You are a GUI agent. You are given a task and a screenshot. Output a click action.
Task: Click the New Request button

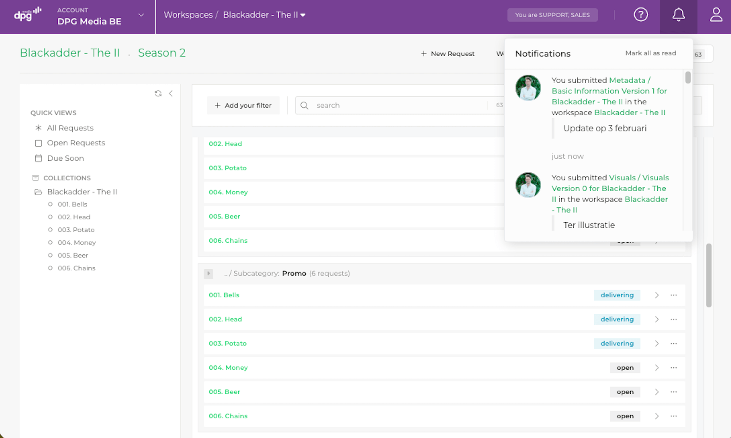[x=448, y=54]
